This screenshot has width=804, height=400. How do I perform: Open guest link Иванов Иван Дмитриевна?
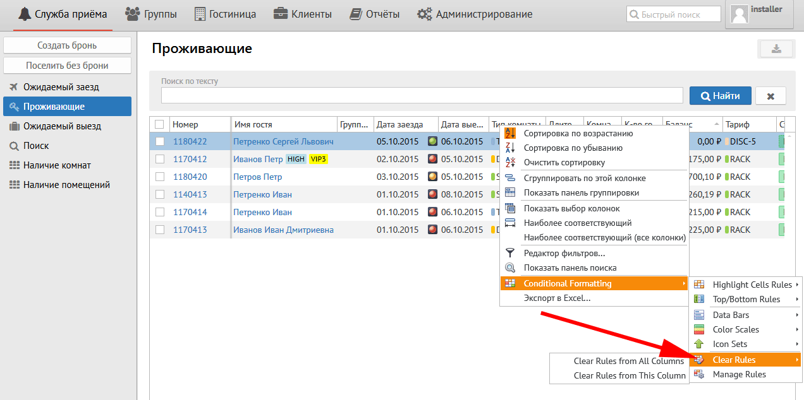(283, 230)
